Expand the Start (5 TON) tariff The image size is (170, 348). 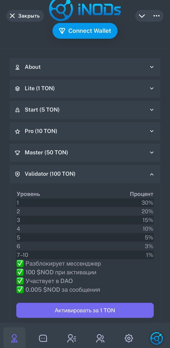(85, 110)
